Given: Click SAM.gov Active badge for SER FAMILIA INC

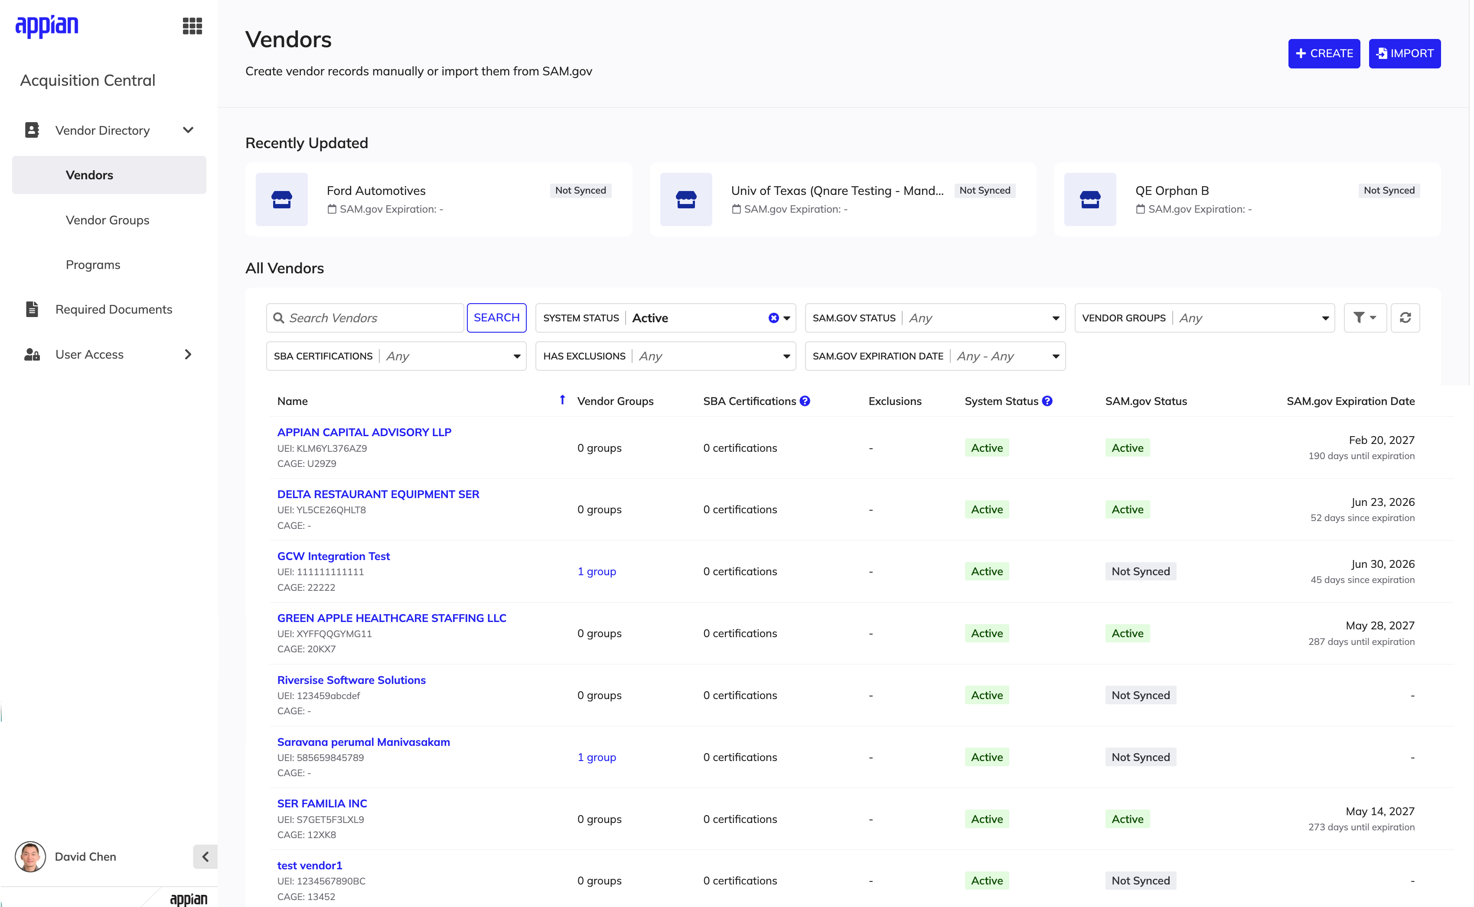Looking at the screenshot, I should click(x=1127, y=820).
